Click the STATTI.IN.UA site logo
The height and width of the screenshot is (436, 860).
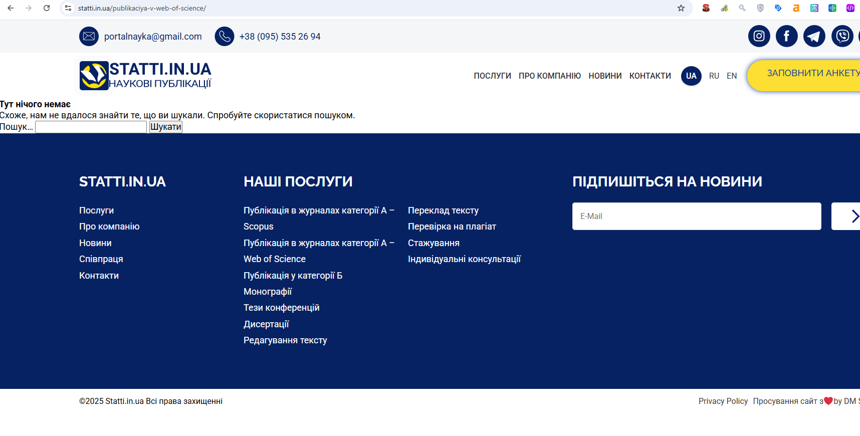[145, 76]
